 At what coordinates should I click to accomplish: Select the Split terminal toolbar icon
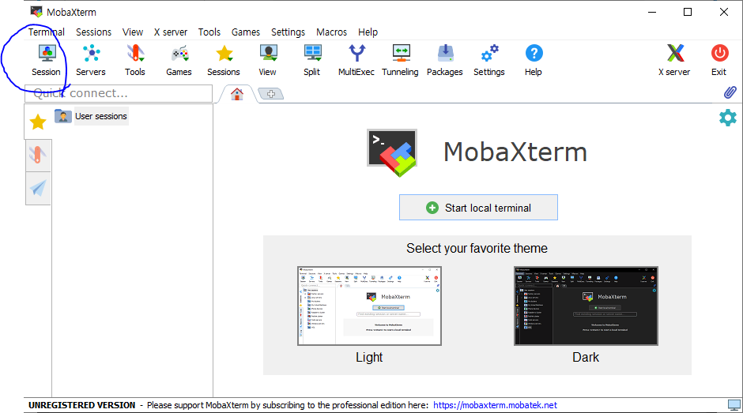pos(312,60)
